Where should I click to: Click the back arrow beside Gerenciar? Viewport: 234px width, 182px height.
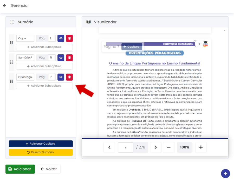click(4, 5)
